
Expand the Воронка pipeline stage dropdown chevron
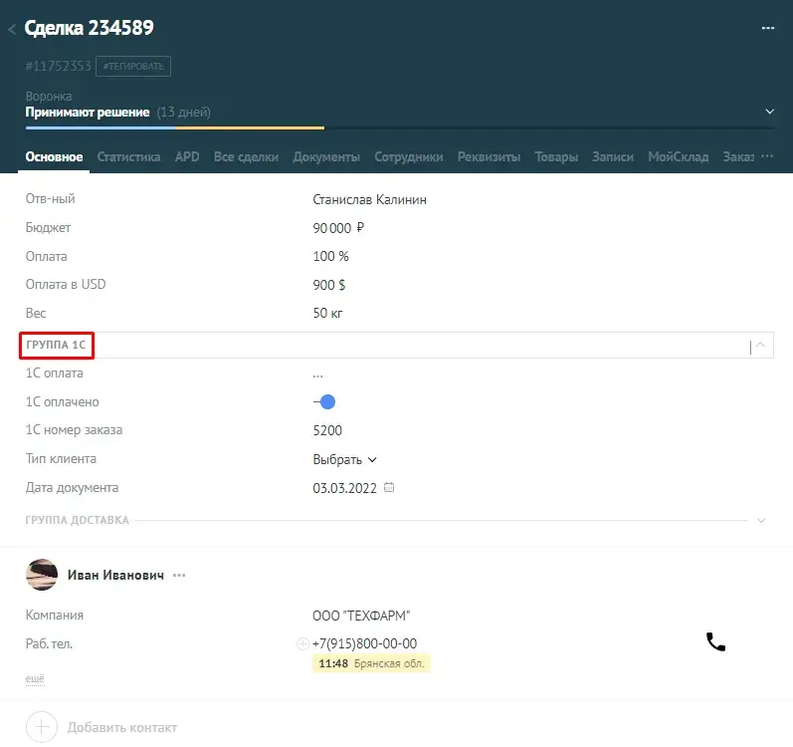tap(769, 112)
